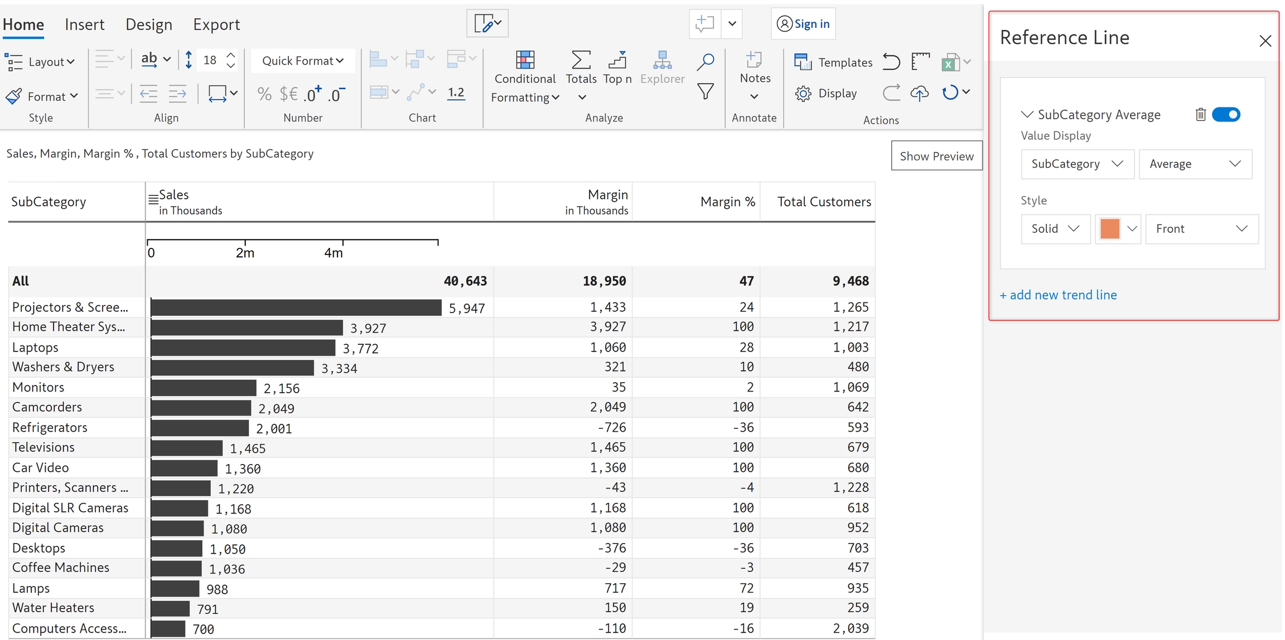Click the export to Excel icon

click(x=950, y=62)
